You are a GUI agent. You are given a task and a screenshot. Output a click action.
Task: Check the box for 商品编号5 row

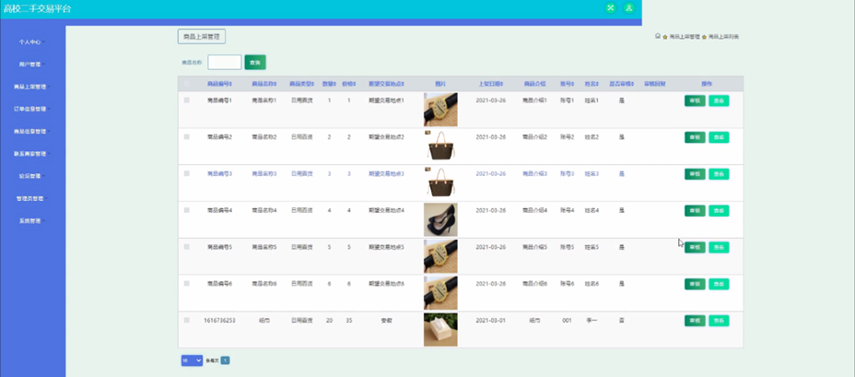pyautogui.click(x=187, y=247)
